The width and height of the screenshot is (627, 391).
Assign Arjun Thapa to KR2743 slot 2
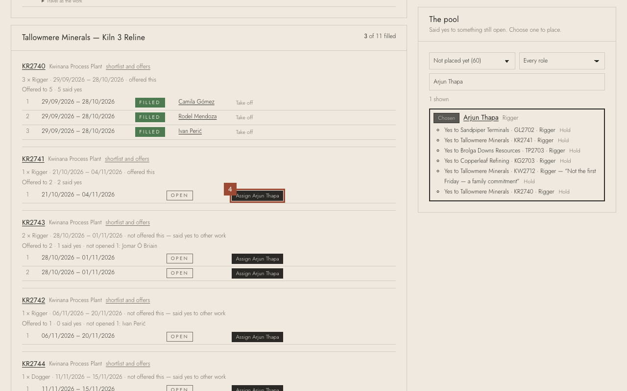tap(257, 273)
